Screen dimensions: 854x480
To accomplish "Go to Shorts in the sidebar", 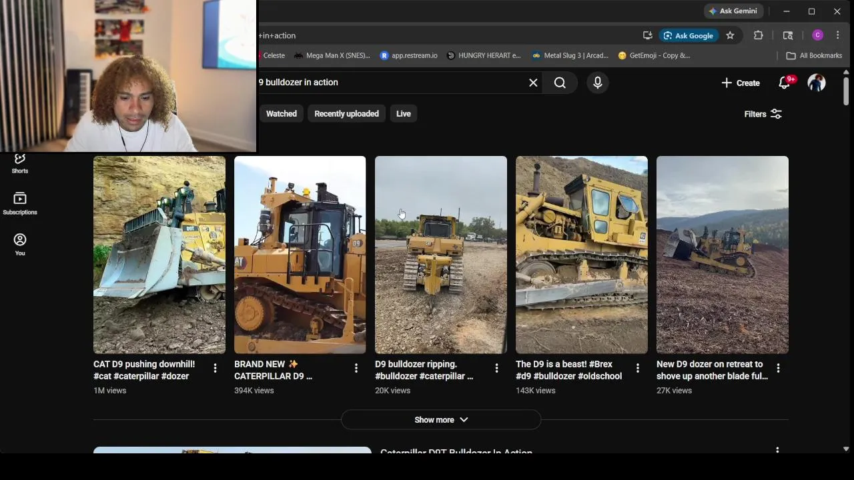I will [20, 163].
